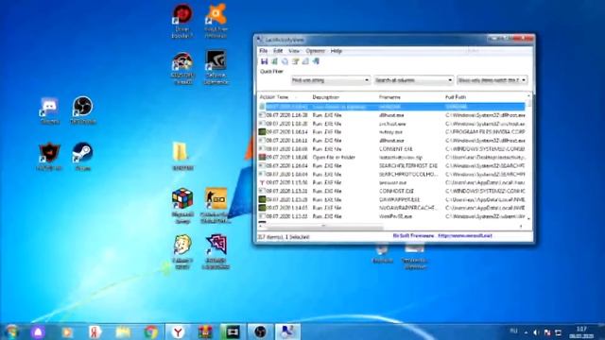Select the Rubik's cube desktop shortcut

pos(182,206)
